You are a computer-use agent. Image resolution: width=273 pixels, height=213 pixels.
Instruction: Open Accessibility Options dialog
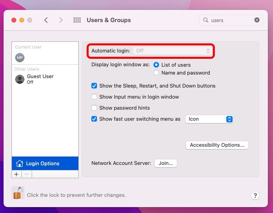click(217, 145)
